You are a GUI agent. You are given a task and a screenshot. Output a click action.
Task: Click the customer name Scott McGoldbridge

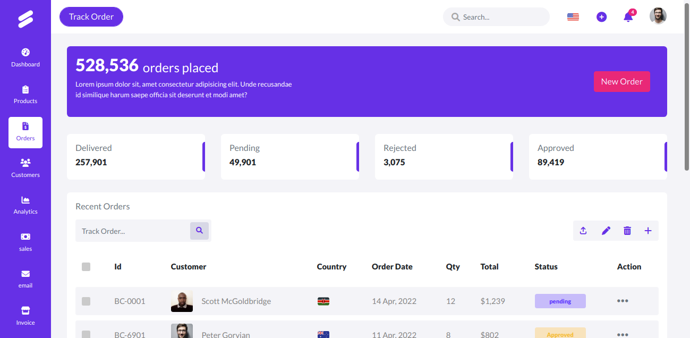pyautogui.click(x=236, y=301)
